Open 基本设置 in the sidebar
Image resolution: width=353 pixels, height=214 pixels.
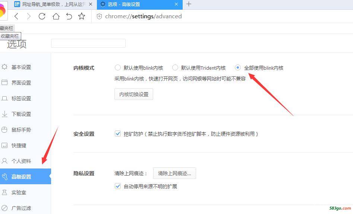pyautogui.click(x=21, y=67)
